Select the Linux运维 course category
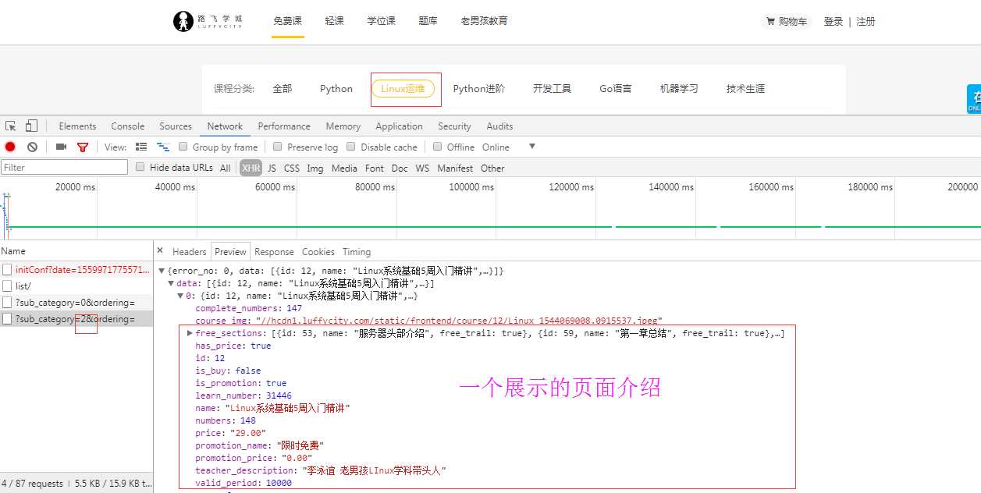The image size is (981, 493). point(403,89)
